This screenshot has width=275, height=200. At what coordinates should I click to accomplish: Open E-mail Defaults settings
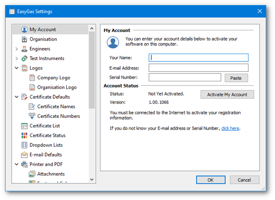pos(46,155)
